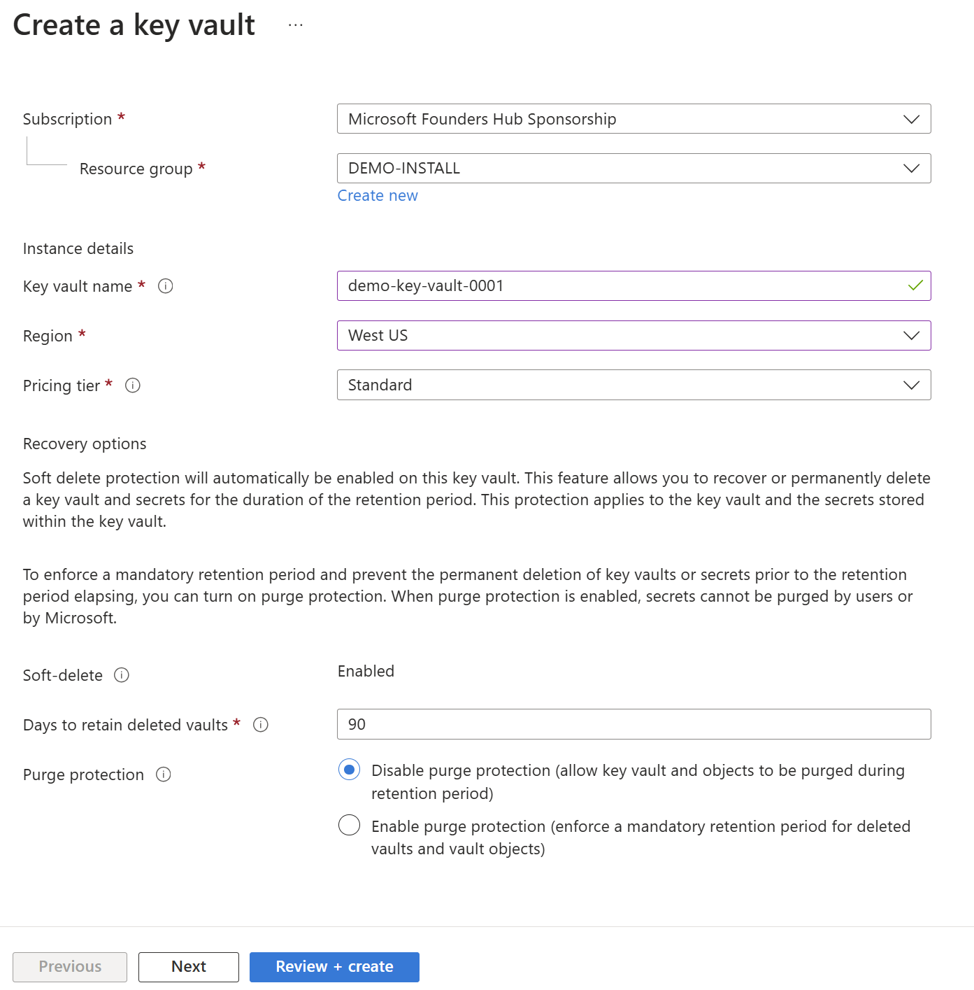Click the Recovery options heading
Viewport: 974px width, 990px height.
85,444
